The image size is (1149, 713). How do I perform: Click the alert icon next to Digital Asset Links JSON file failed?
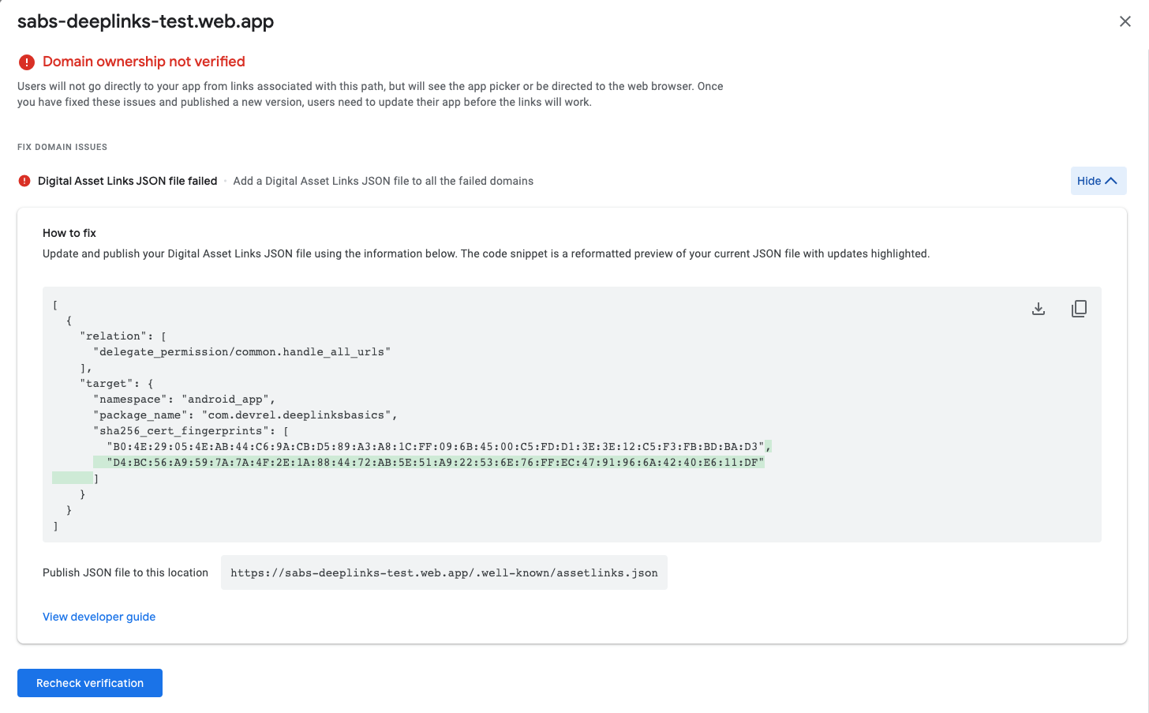click(24, 181)
